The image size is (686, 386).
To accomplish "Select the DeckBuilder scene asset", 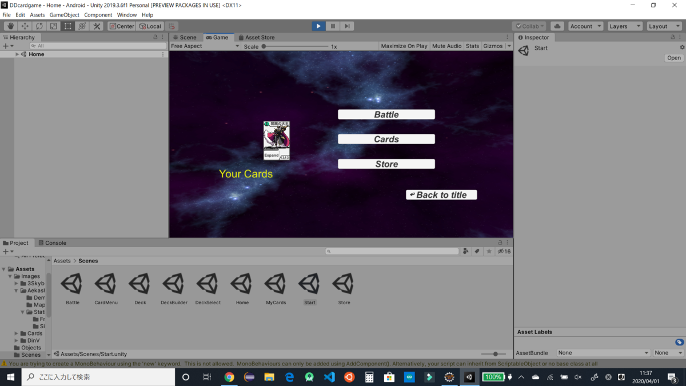I will (x=174, y=288).
